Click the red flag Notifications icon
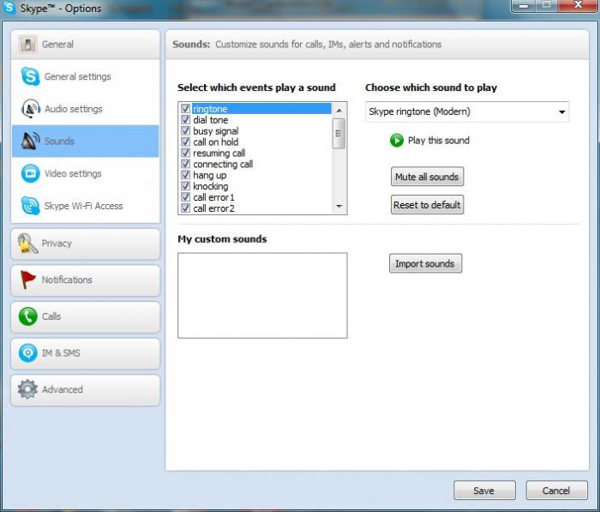The width and height of the screenshot is (600, 512). (x=27, y=280)
